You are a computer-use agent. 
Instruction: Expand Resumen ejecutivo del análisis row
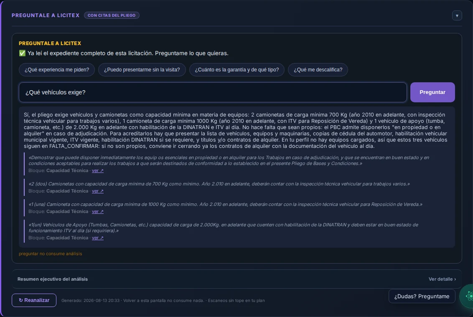coord(237,279)
